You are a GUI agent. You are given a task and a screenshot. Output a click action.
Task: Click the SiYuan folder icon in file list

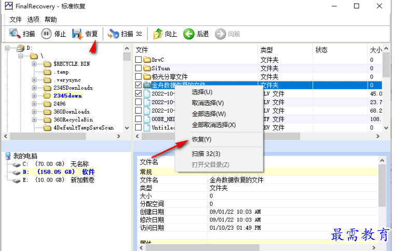click(x=147, y=68)
